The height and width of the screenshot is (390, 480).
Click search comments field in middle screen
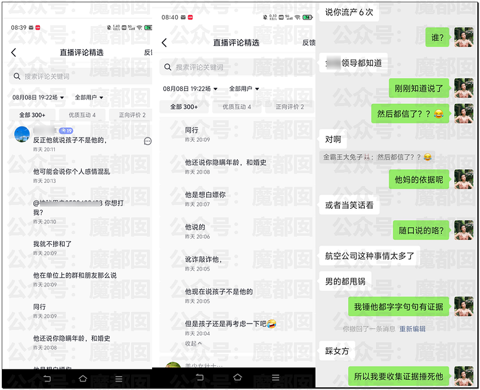(237, 67)
